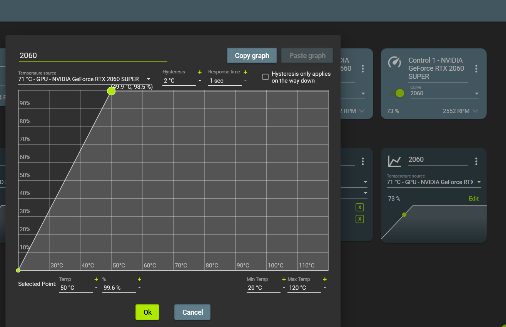This screenshot has width=506, height=327.
Task: Open the Curve dropdown on Control 1 card
Action: 477,93
